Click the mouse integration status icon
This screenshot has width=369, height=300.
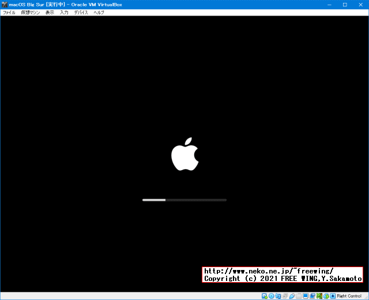point(326,296)
